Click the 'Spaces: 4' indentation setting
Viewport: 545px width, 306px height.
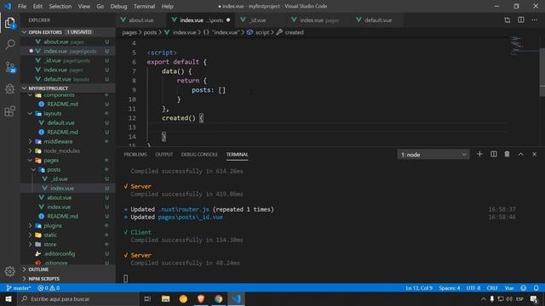click(449, 288)
